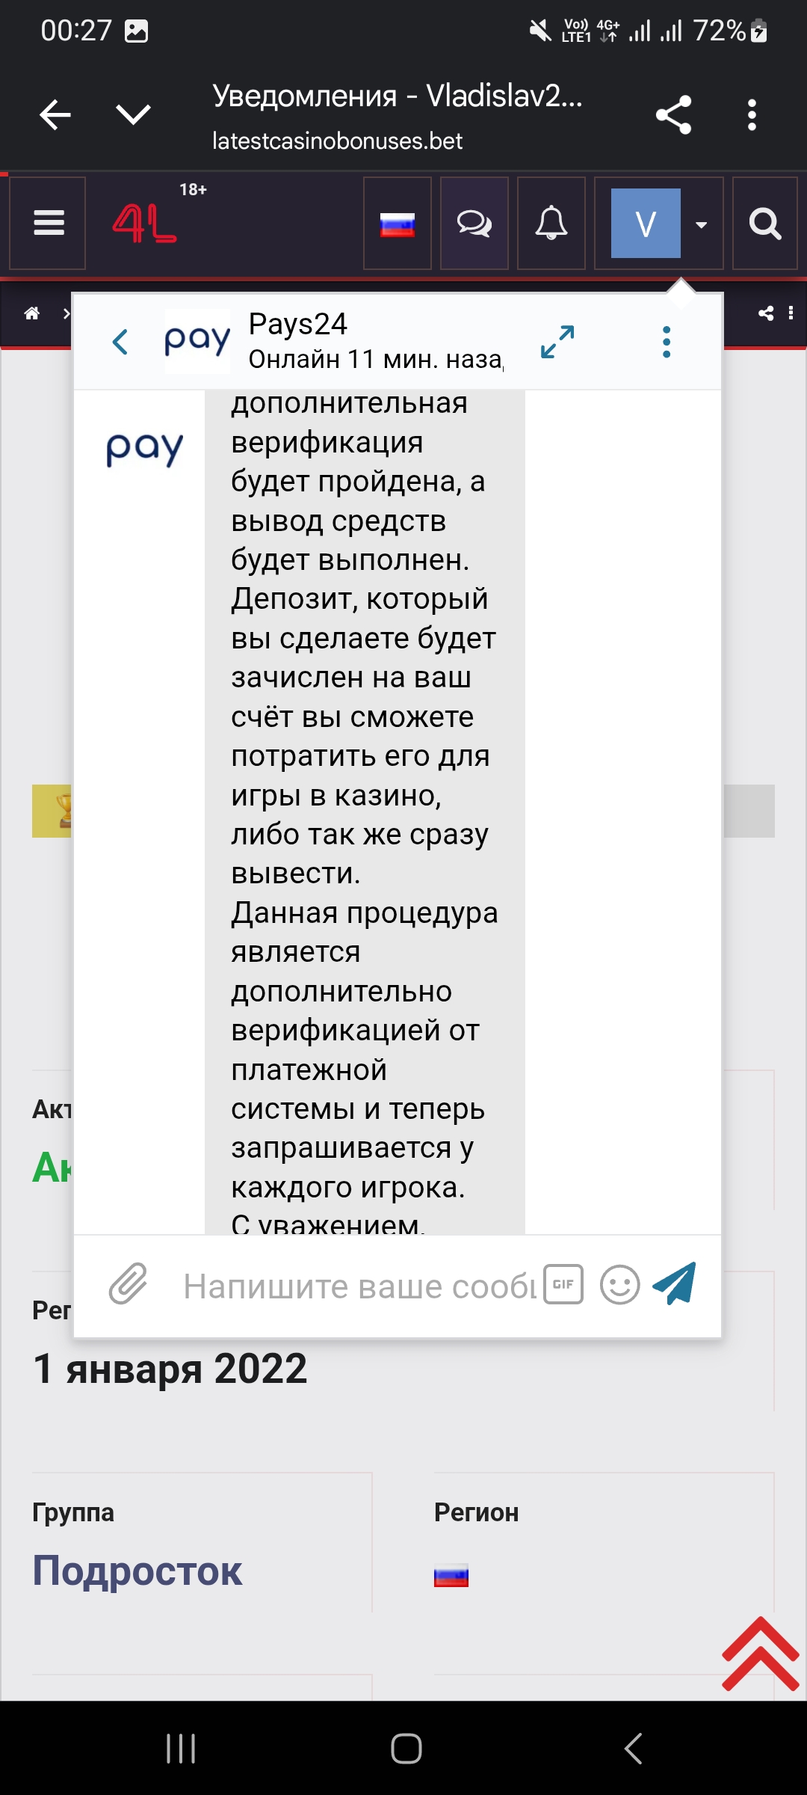This screenshot has width=807, height=1795.
Task: Expand browser tab chevron next to back arrow
Action: [134, 114]
